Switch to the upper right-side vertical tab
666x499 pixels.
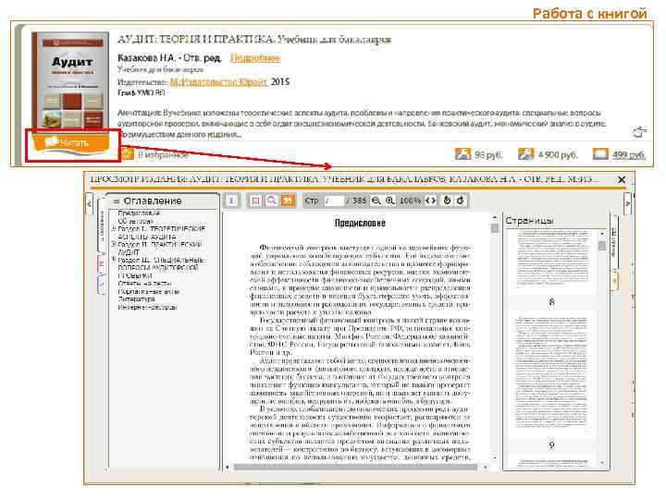coord(614,242)
